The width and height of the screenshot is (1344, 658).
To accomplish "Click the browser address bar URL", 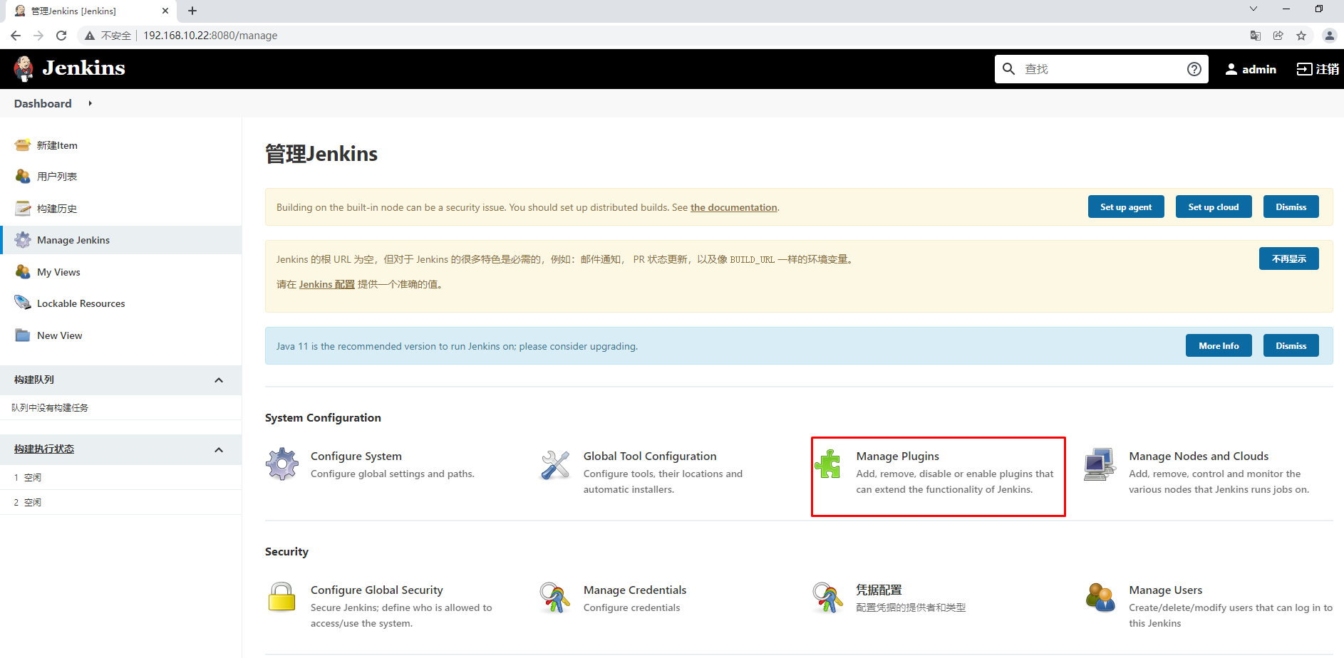I will [x=210, y=36].
